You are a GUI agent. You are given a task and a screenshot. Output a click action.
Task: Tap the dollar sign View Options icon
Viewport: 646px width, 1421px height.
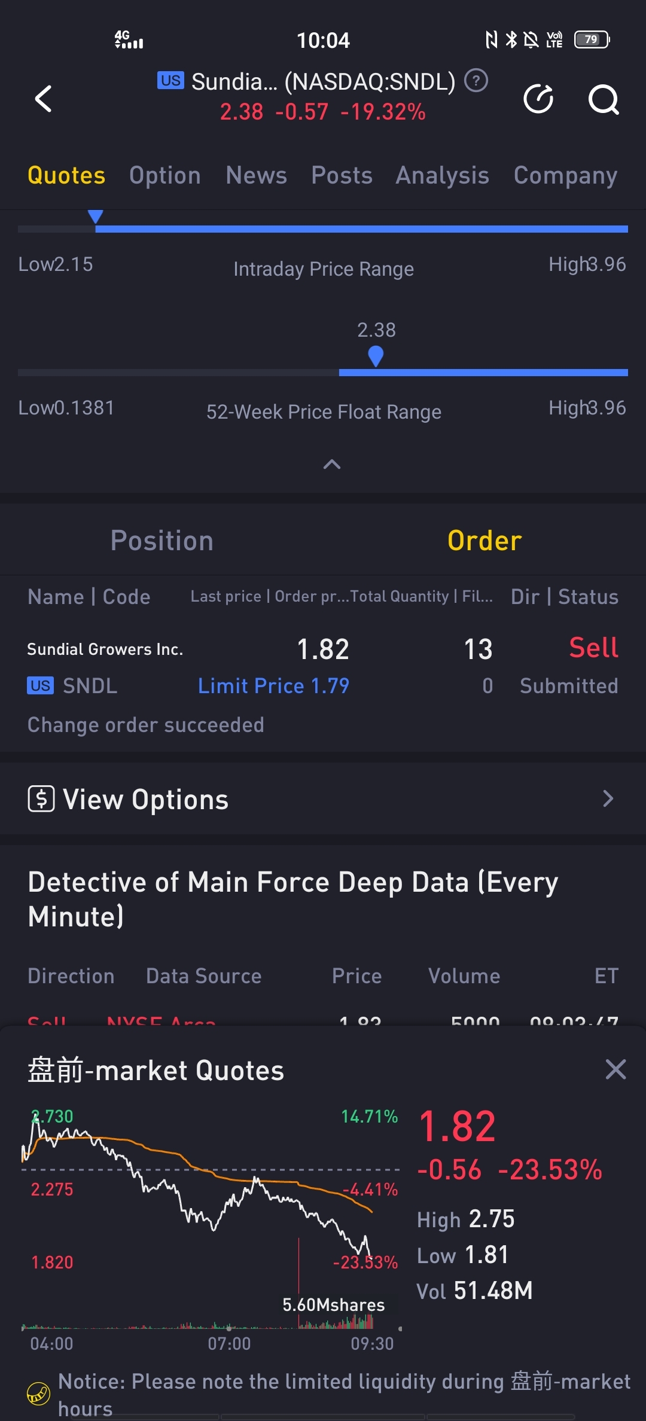(41, 799)
